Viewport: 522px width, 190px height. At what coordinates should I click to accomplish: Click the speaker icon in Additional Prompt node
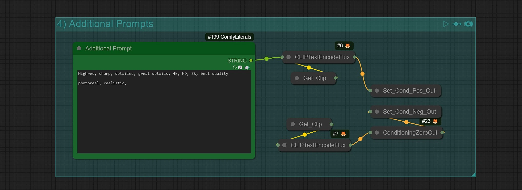pyautogui.click(x=247, y=68)
